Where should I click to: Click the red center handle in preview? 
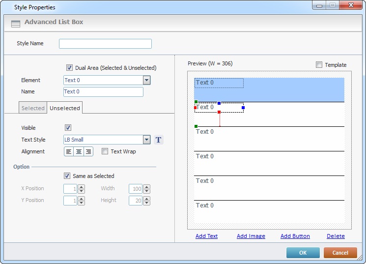(x=219, y=113)
